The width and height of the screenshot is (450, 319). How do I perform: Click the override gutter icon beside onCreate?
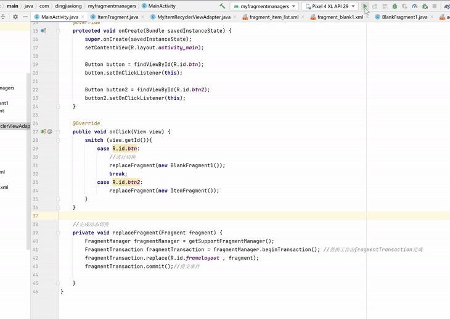[43, 30]
